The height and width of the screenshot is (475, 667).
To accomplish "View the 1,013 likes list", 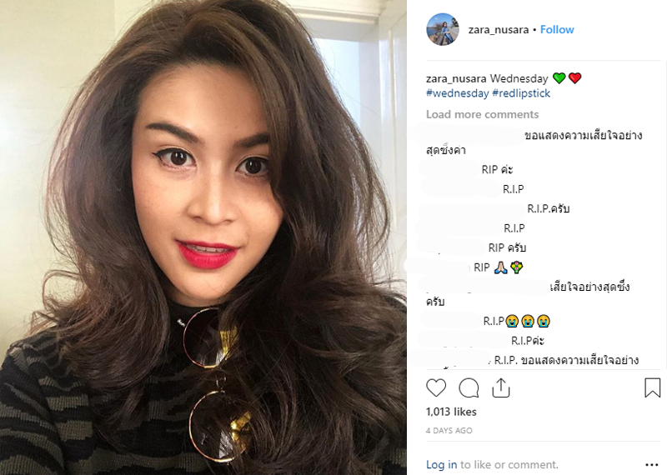I will pos(451,412).
